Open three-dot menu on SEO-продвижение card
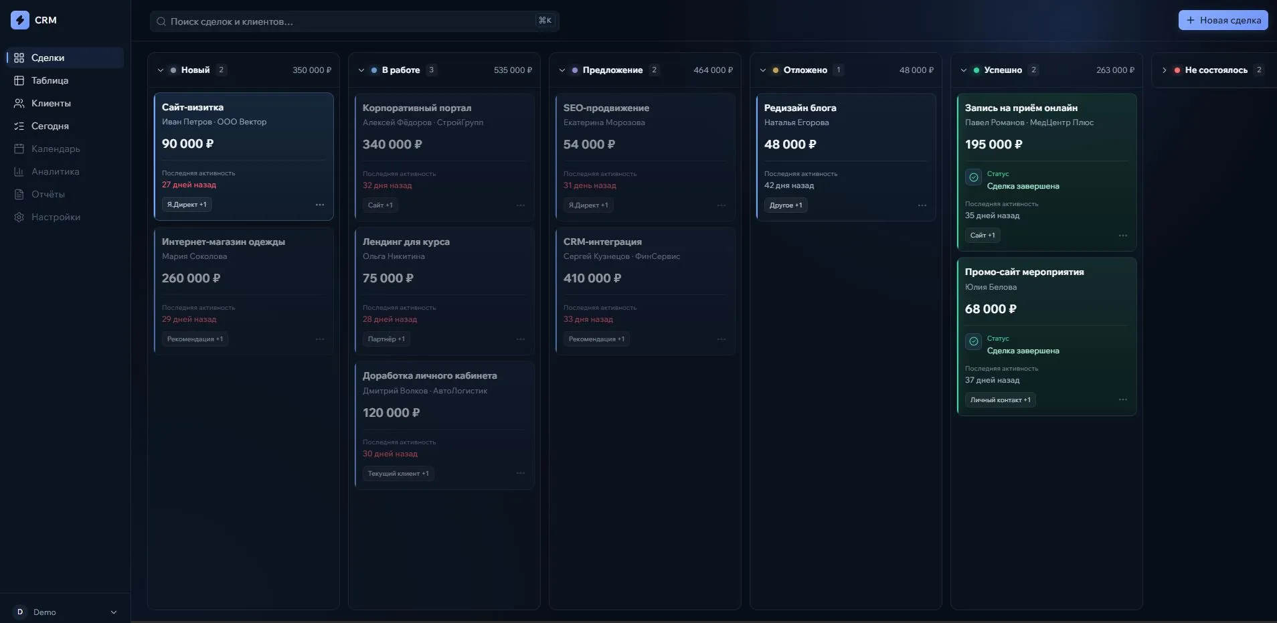The width and height of the screenshot is (1277, 623). click(721, 205)
